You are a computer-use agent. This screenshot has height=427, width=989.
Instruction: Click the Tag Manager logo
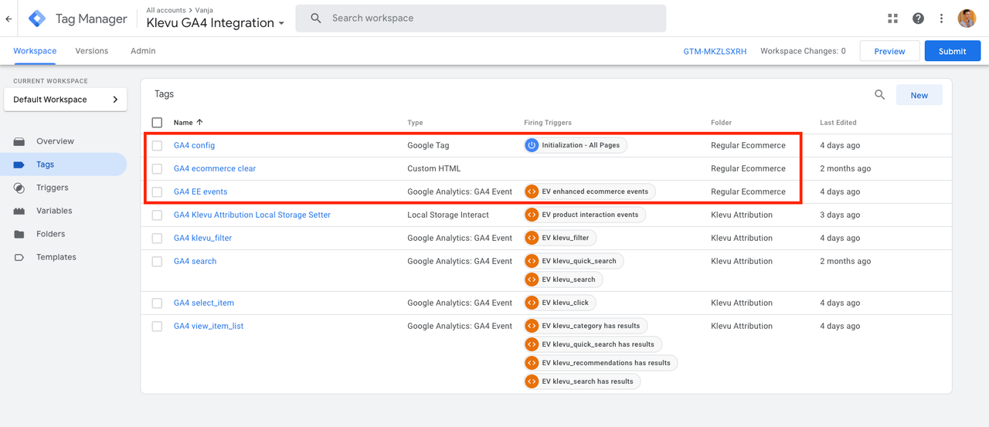point(38,19)
